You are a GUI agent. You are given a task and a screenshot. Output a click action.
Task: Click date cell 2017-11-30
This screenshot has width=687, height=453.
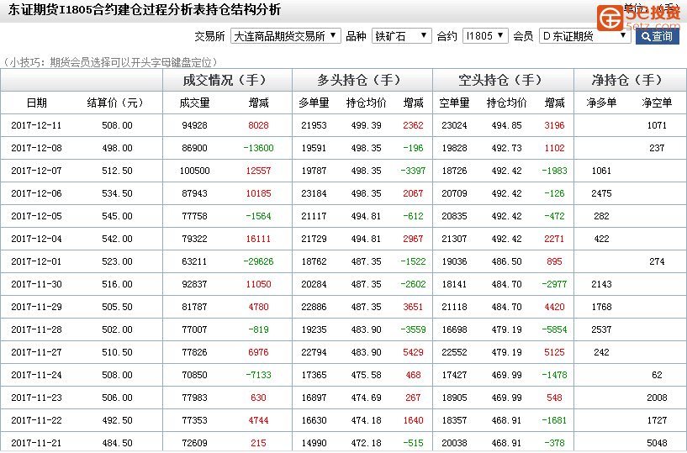36,284
